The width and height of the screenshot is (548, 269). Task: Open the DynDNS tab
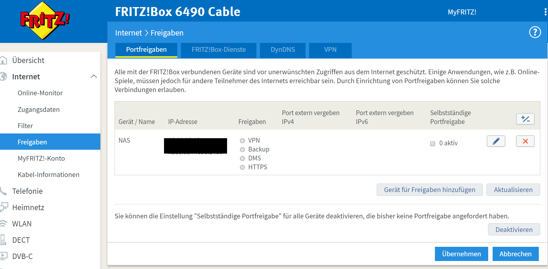pos(283,50)
